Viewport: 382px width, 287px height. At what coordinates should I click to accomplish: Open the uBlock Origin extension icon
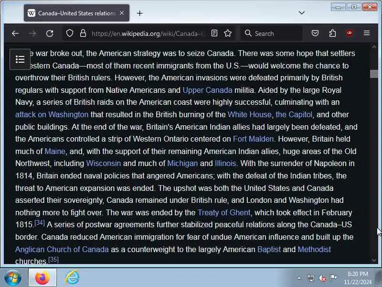(x=350, y=33)
